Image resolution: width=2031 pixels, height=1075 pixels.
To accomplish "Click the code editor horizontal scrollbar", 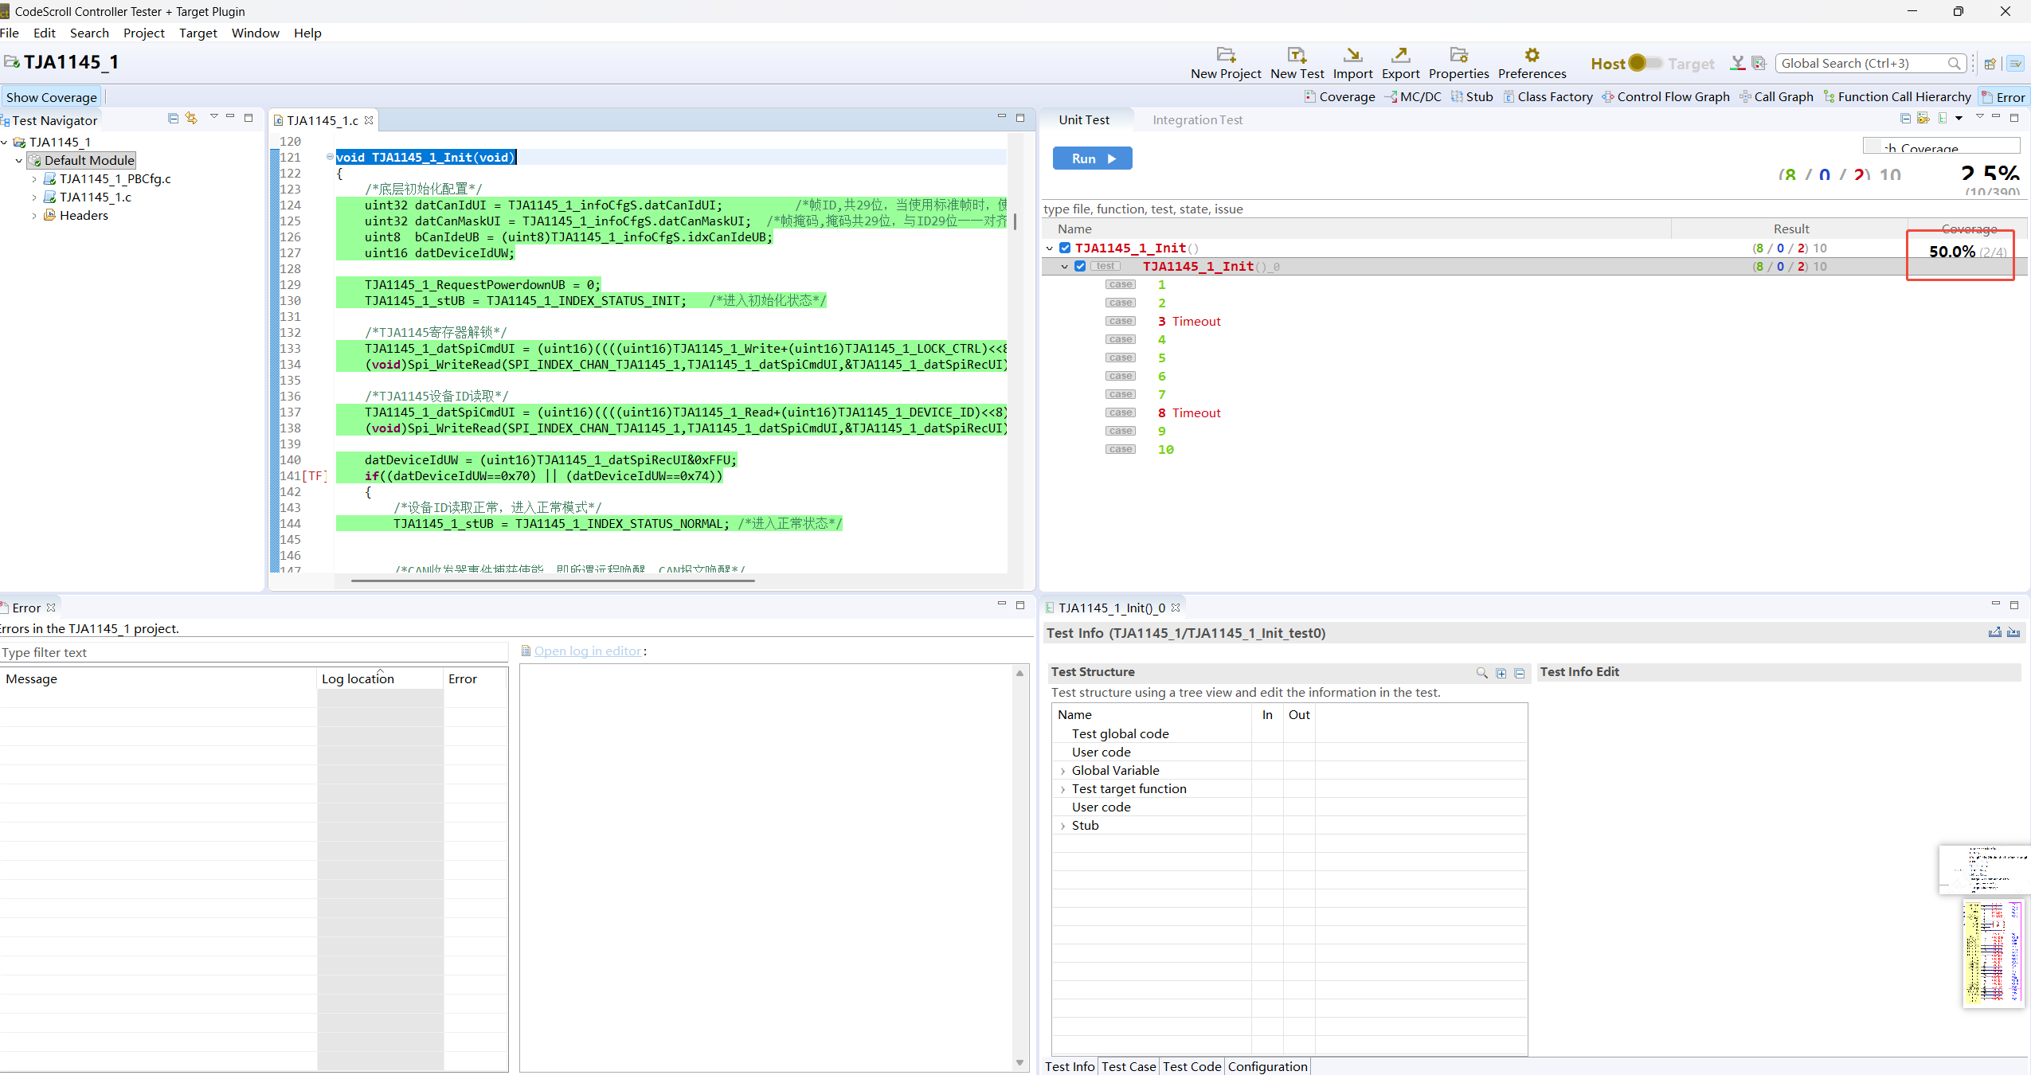I will tap(553, 581).
